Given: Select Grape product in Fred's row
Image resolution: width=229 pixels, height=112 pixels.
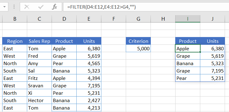Looking at the screenshot, I should 64,56.
